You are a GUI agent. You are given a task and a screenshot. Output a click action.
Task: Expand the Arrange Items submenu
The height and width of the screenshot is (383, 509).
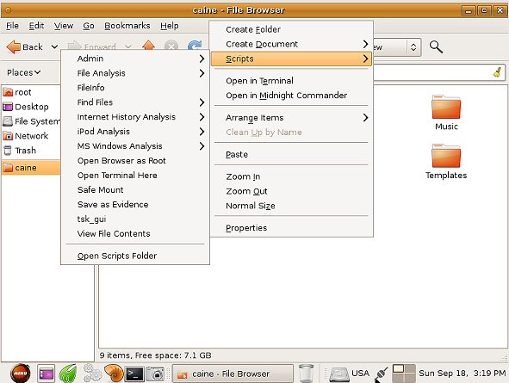tap(291, 118)
